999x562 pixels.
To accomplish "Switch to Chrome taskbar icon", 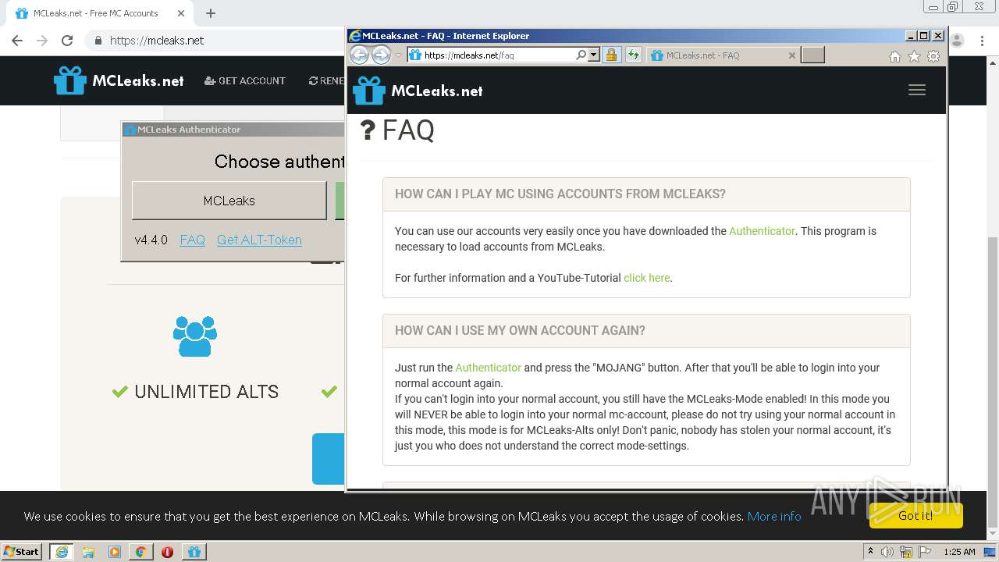I will click(141, 552).
